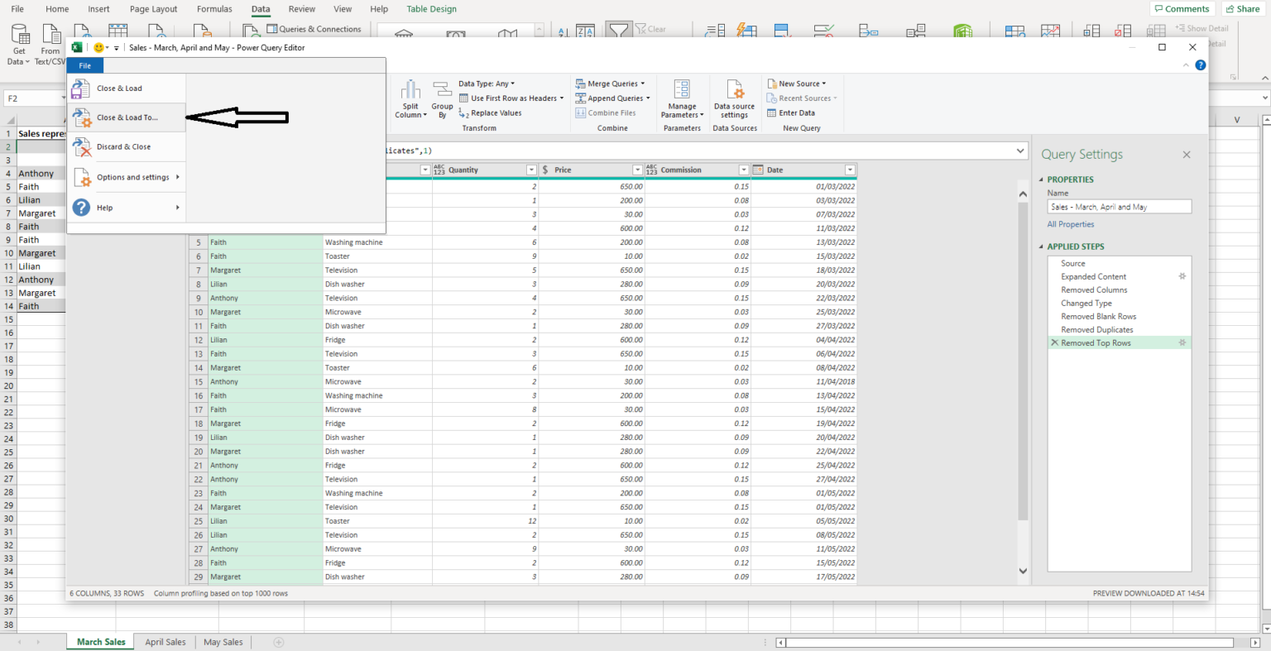The image size is (1271, 651).
Task: Open the Split Column tool
Action: click(x=410, y=99)
